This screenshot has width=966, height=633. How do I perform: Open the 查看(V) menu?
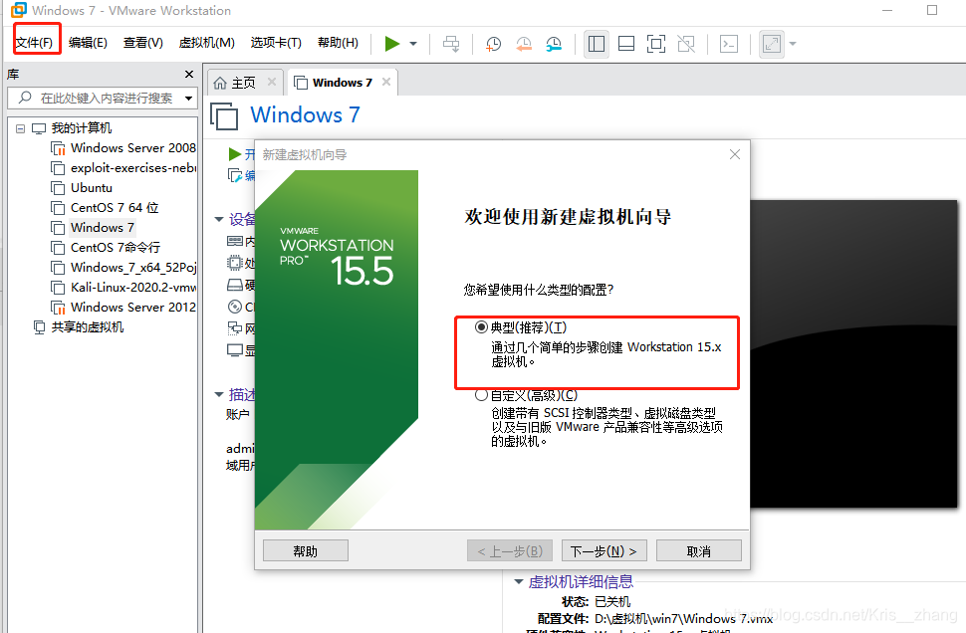click(x=143, y=43)
